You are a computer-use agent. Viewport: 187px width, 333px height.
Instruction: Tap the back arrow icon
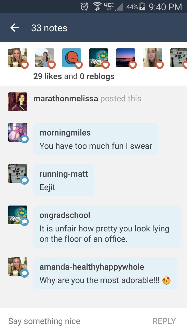[15, 28]
